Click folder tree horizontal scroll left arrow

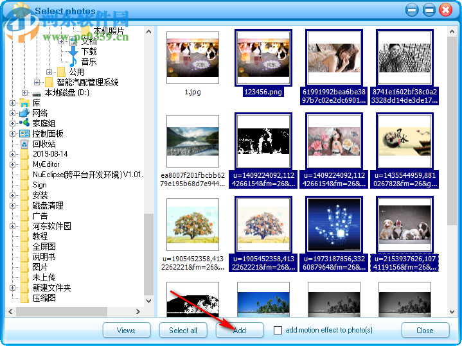(10, 311)
